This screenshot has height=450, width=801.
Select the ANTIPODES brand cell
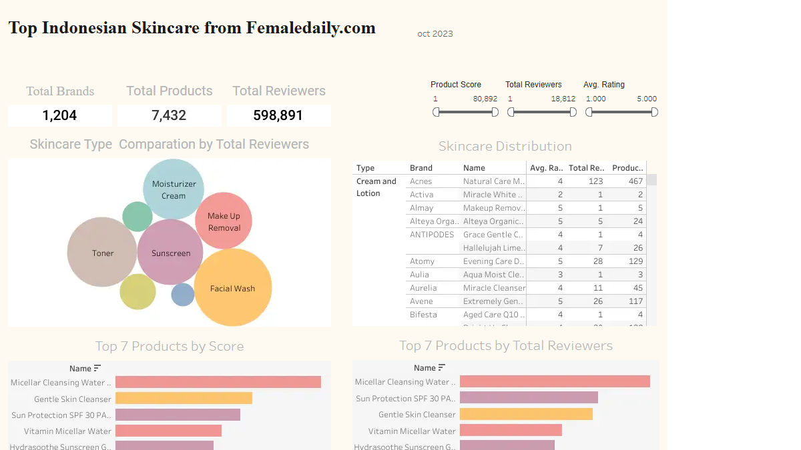(x=432, y=235)
